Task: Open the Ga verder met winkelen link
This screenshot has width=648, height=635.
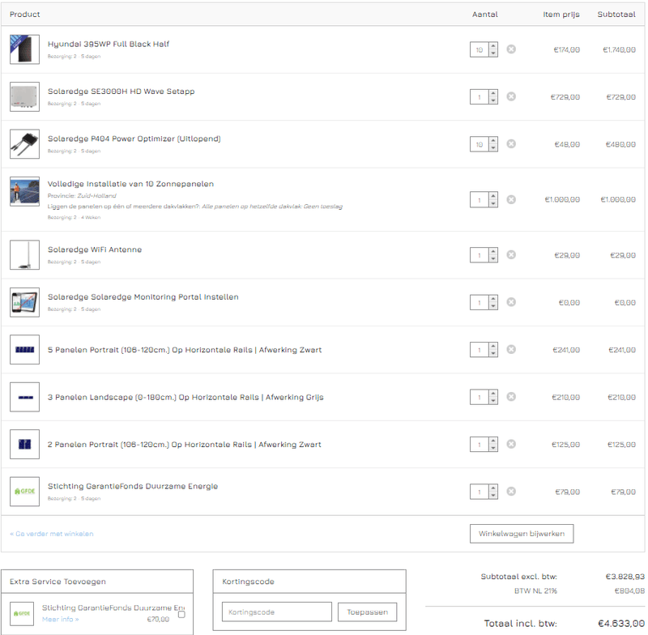Action: (50, 534)
